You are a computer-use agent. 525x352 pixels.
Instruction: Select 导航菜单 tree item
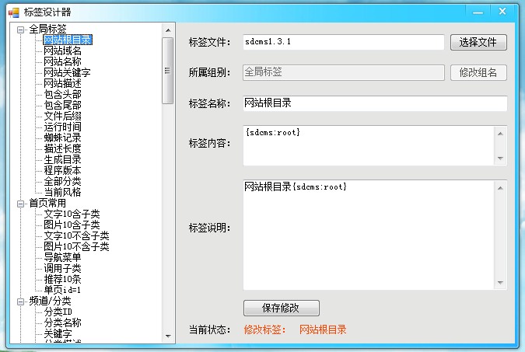(62, 258)
